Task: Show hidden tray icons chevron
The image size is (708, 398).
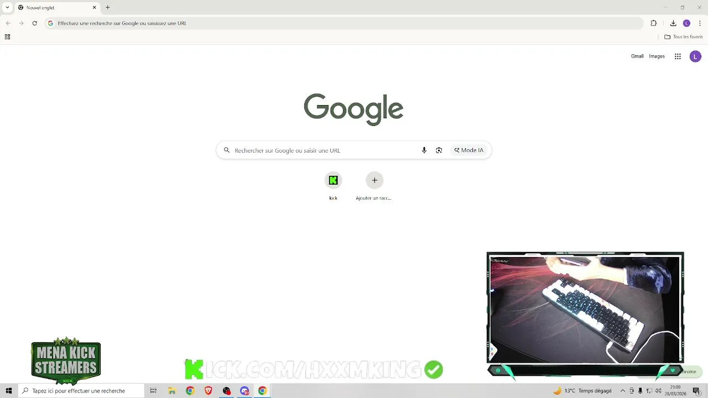Action: coord(623,391)
